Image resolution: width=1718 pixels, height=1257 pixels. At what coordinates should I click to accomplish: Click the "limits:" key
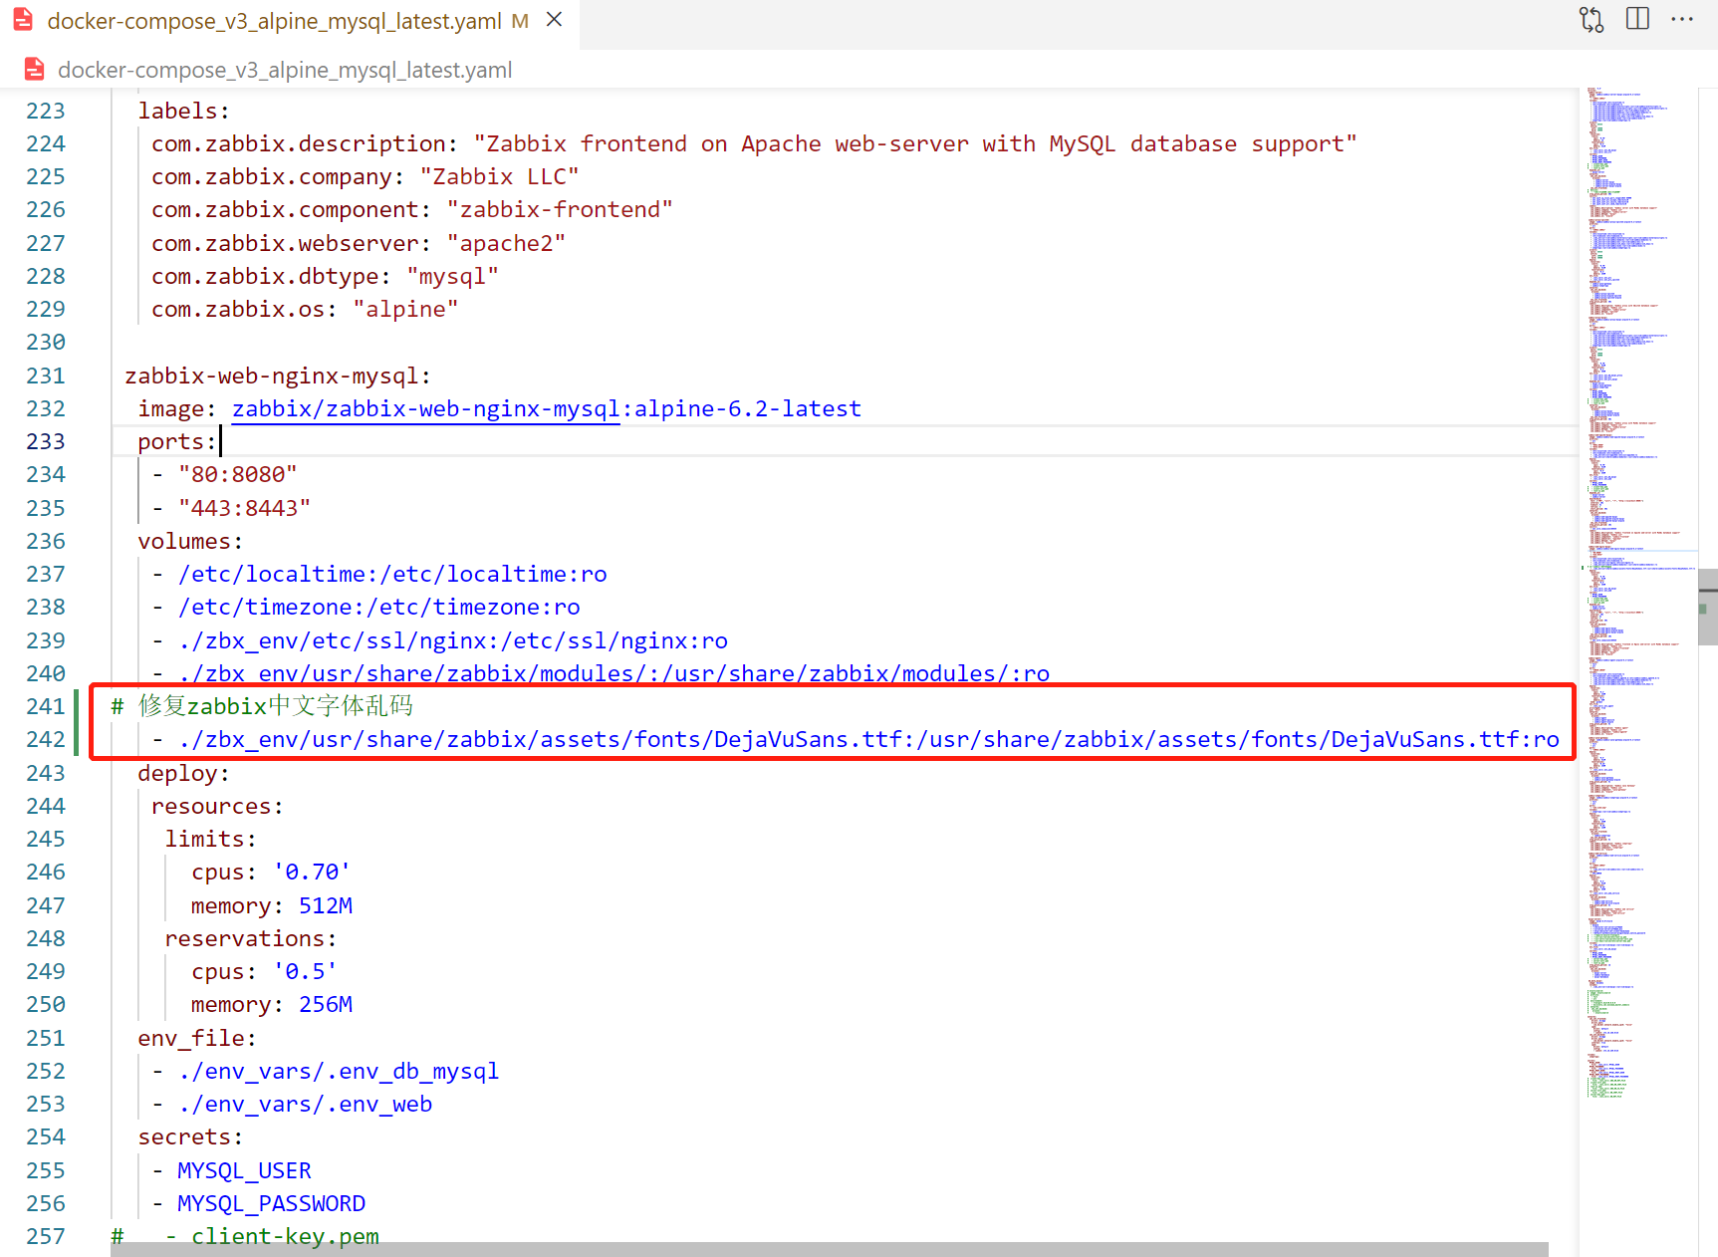(211, 839)
